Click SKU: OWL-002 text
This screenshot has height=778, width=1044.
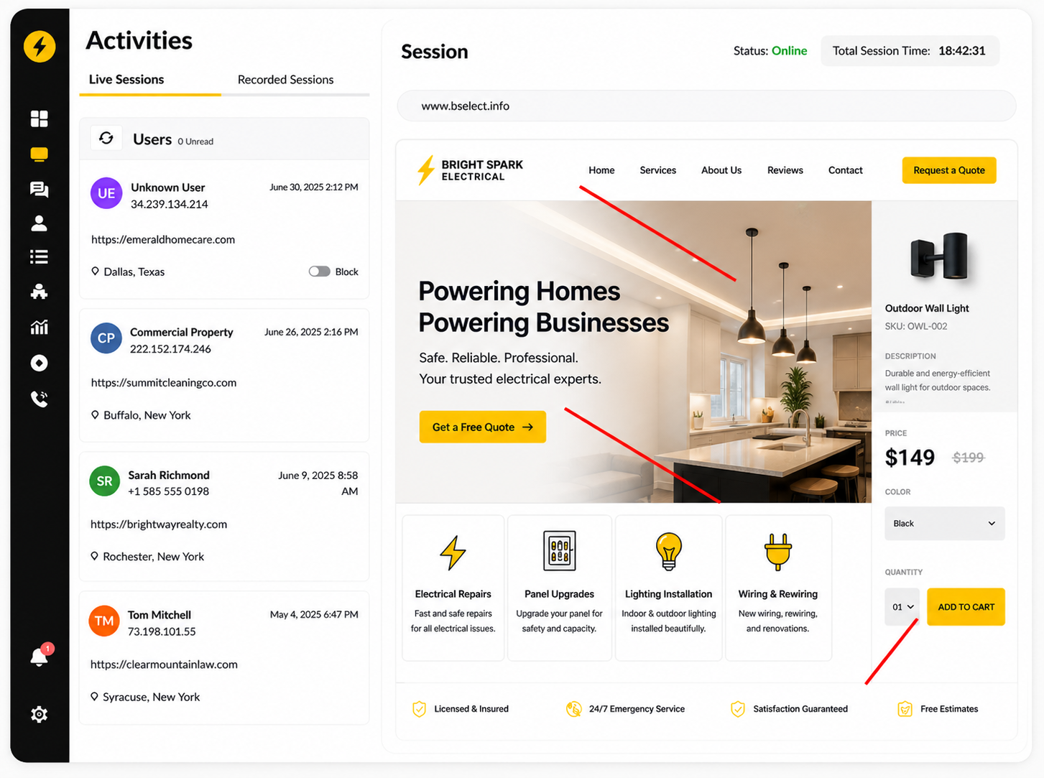point(916,326)
